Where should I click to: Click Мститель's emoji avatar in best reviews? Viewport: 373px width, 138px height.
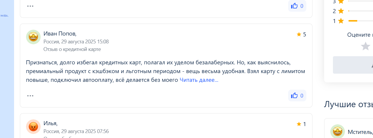pyautogui.click(x=338, y=132)
